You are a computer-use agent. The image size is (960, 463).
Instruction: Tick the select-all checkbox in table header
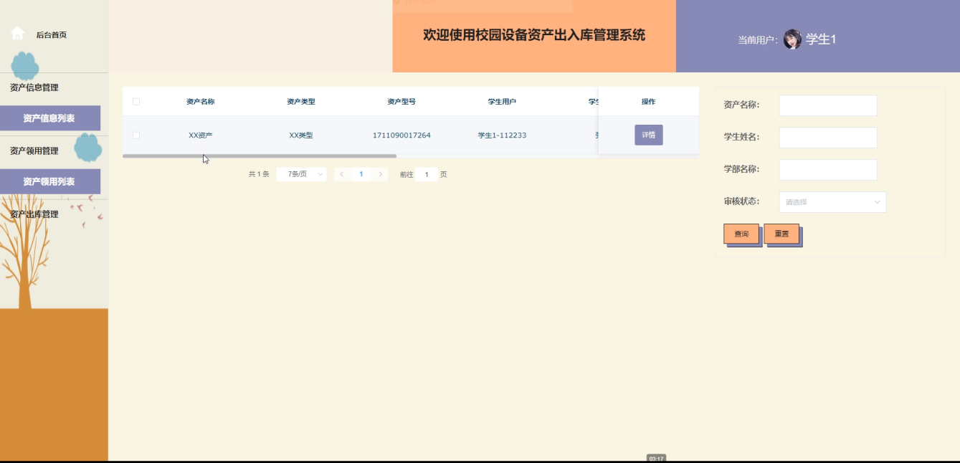[x=136, y=102]
